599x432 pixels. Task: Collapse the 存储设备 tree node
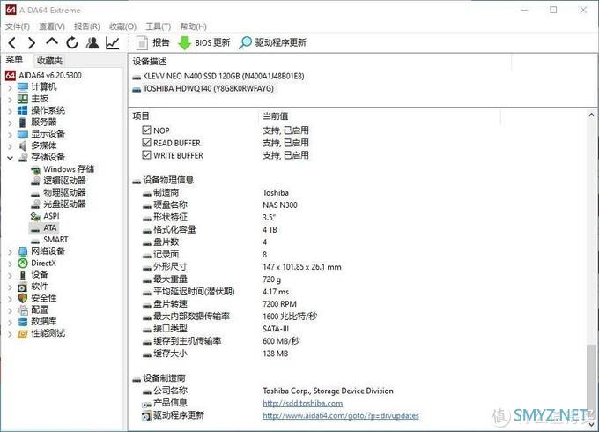[x=11, y=158]
